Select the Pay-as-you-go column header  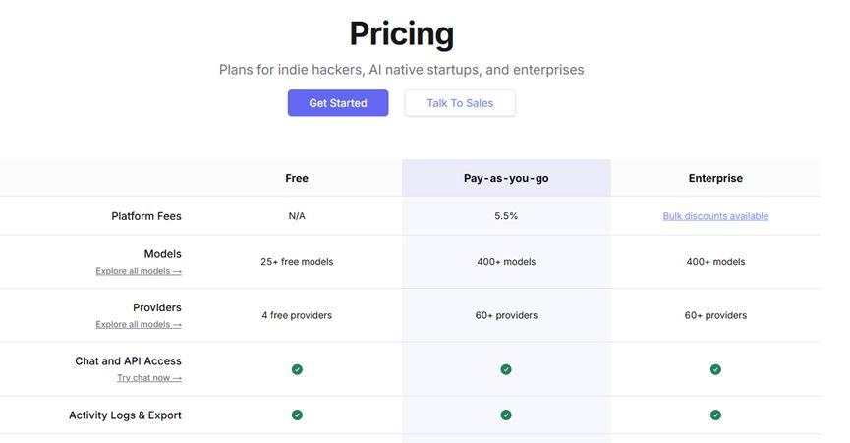[x=506, y=178]
